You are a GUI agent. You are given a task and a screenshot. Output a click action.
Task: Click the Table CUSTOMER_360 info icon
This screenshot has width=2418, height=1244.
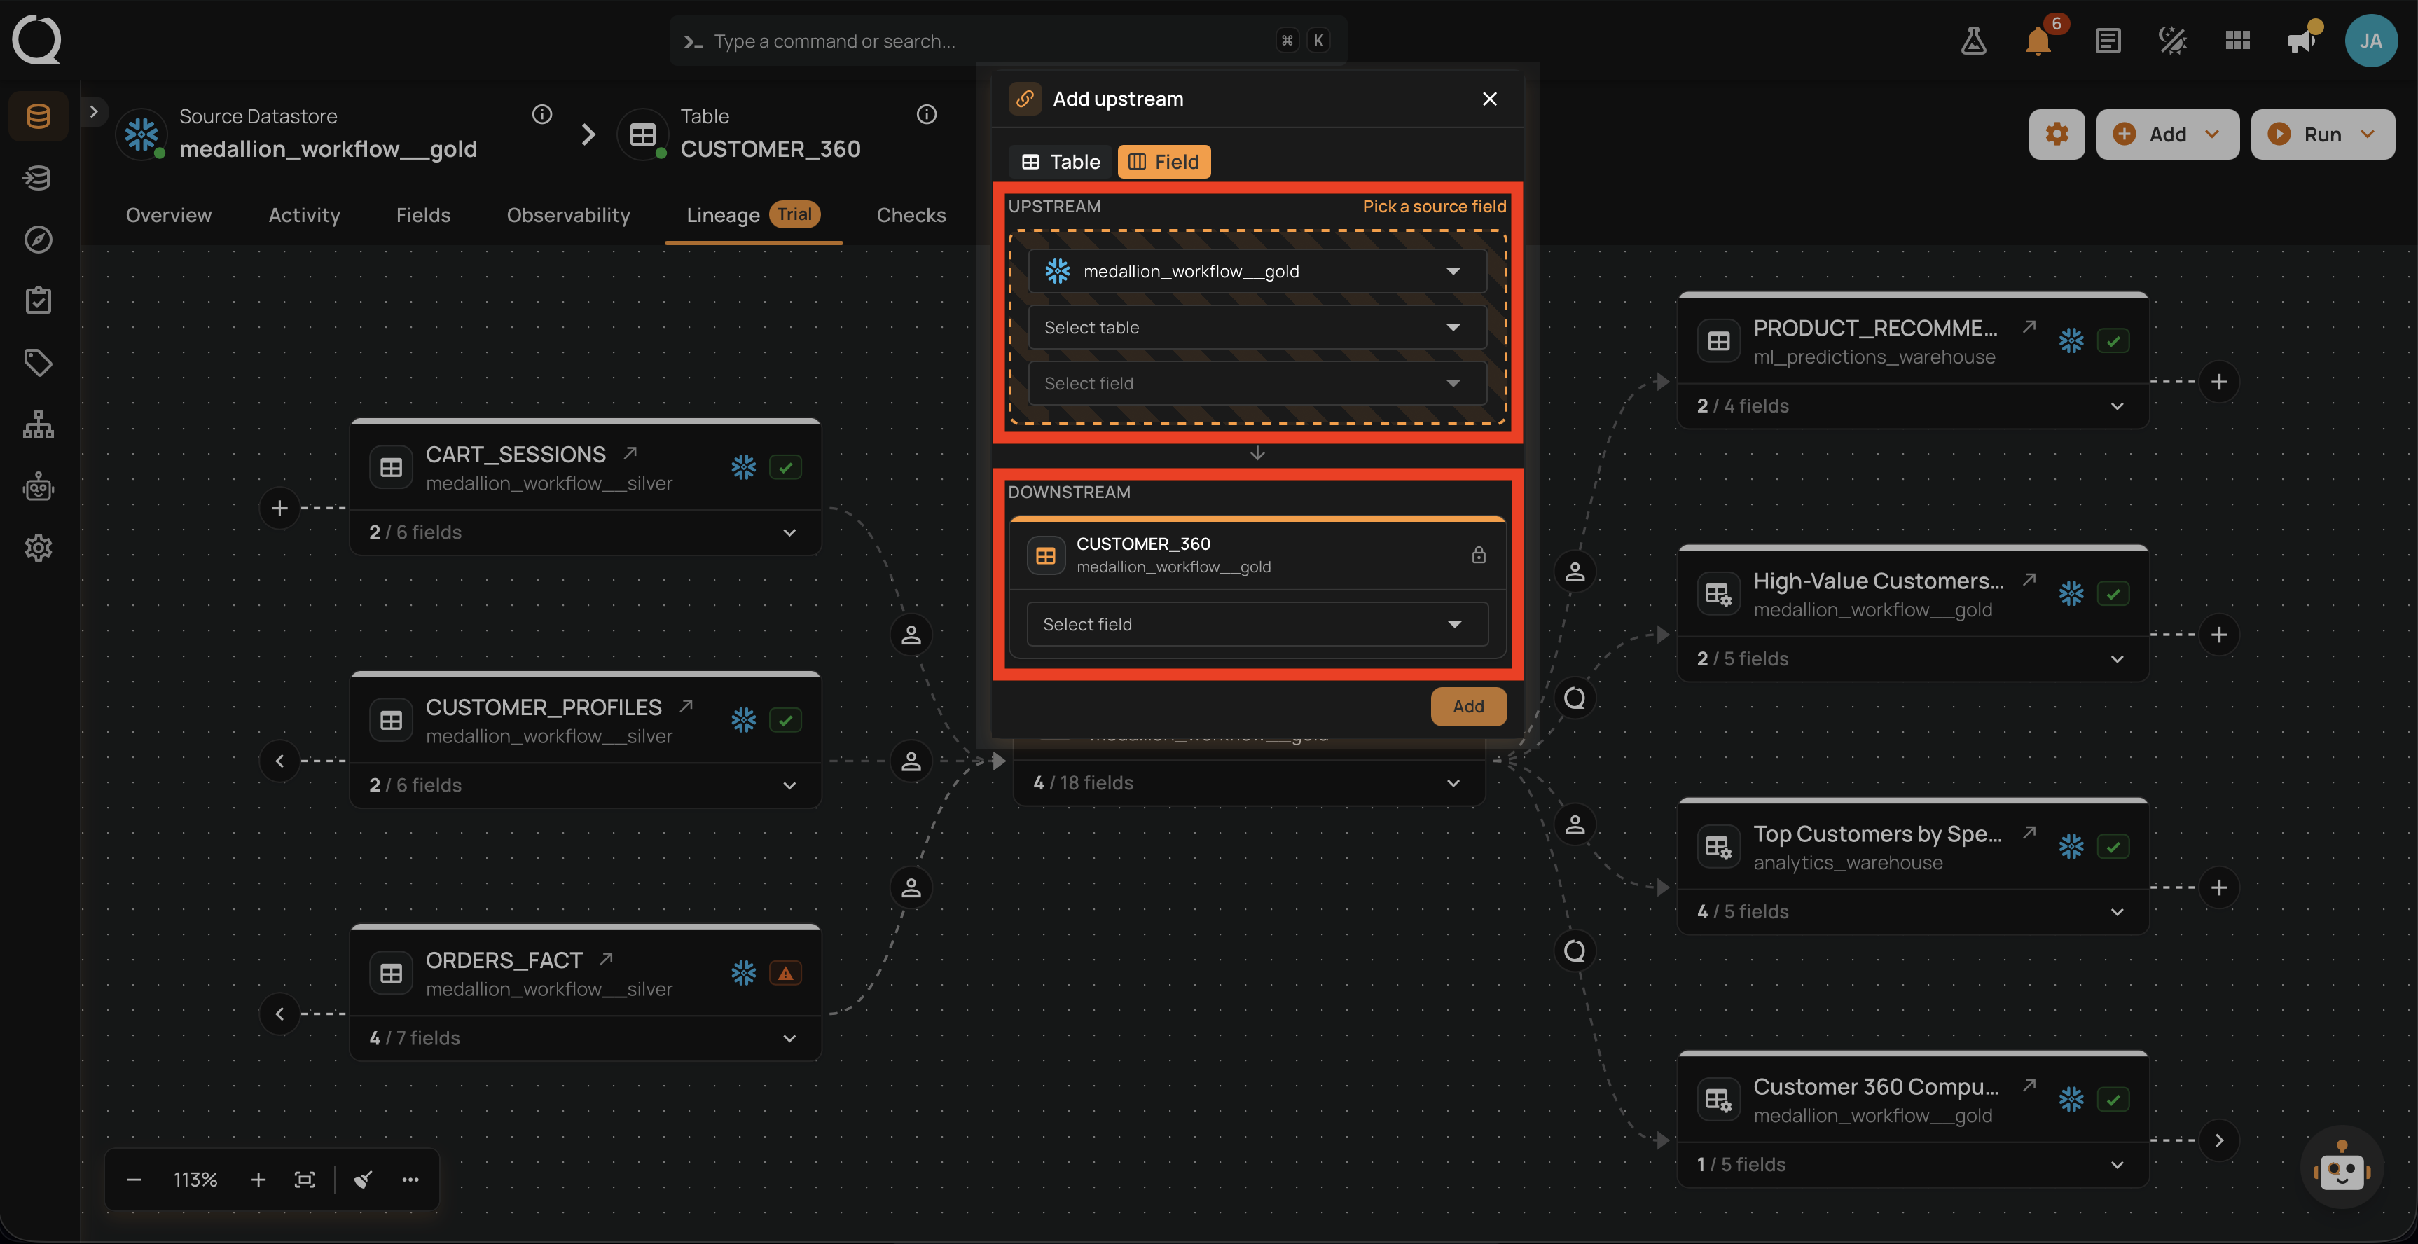[x=927, y=115]
